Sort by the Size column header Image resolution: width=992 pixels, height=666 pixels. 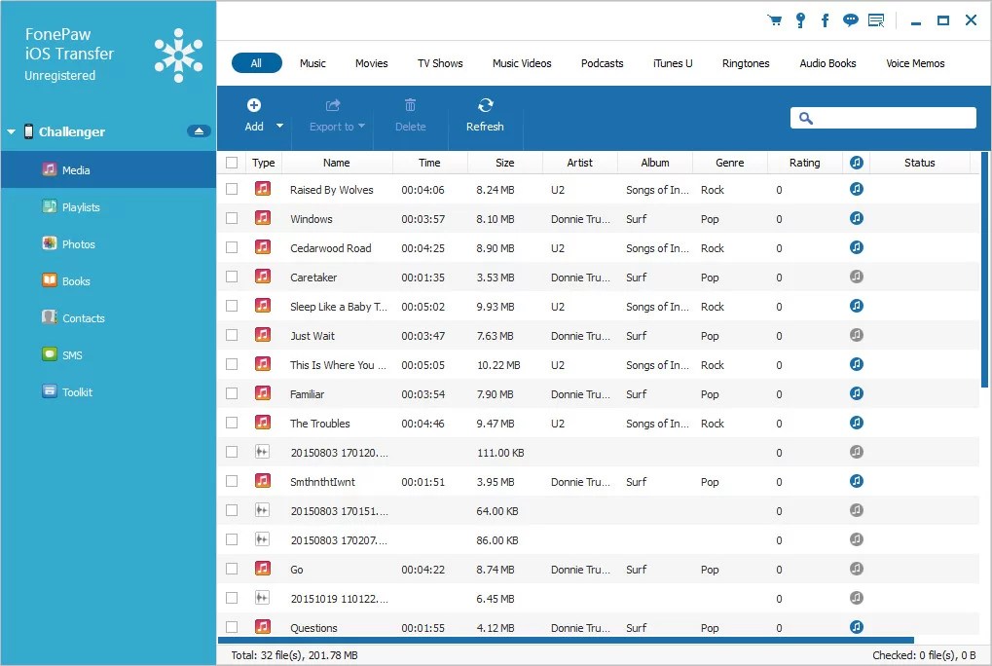click(505, 163)
